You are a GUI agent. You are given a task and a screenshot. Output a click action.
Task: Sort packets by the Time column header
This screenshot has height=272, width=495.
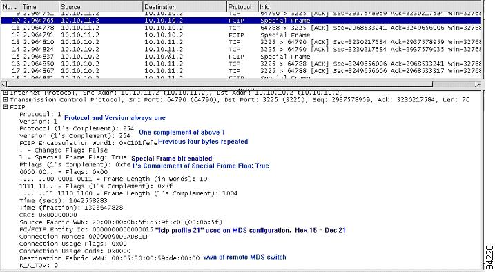click(x=40, y=7)
